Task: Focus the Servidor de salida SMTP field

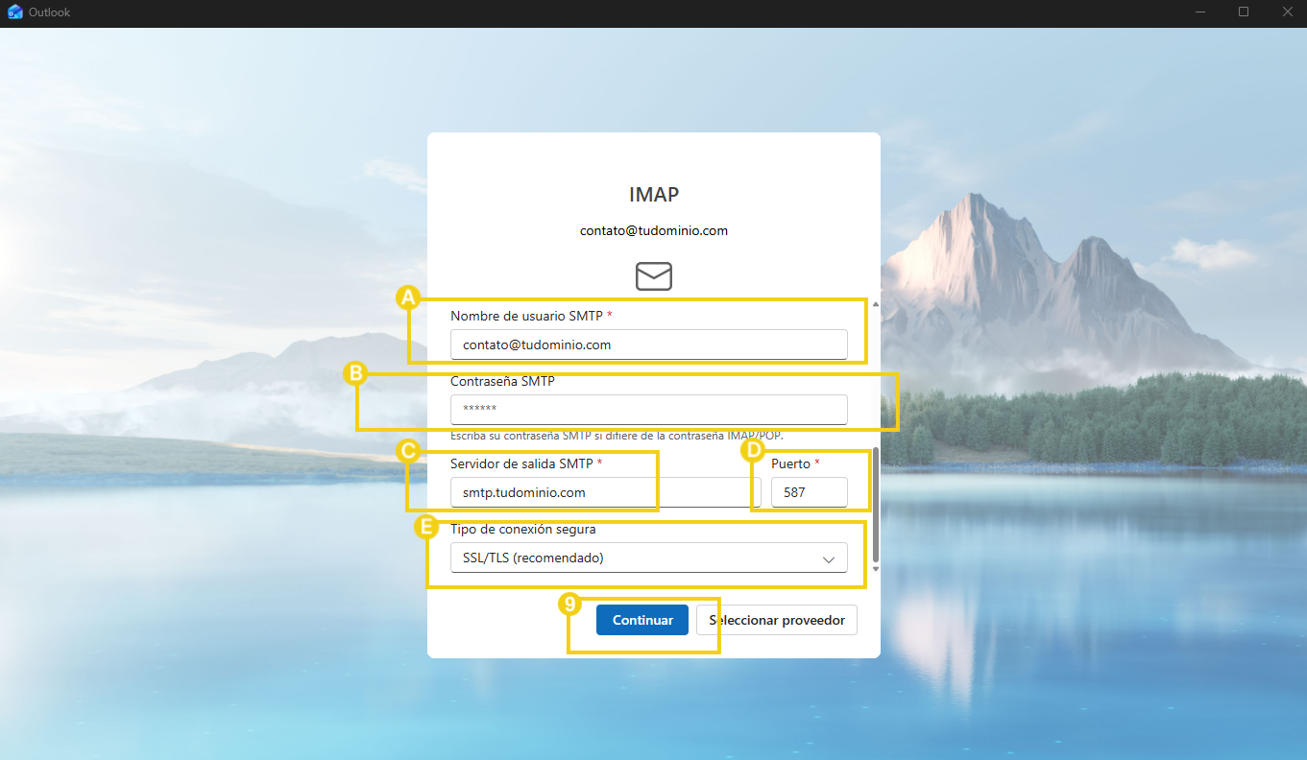Action: click(553, 491)
